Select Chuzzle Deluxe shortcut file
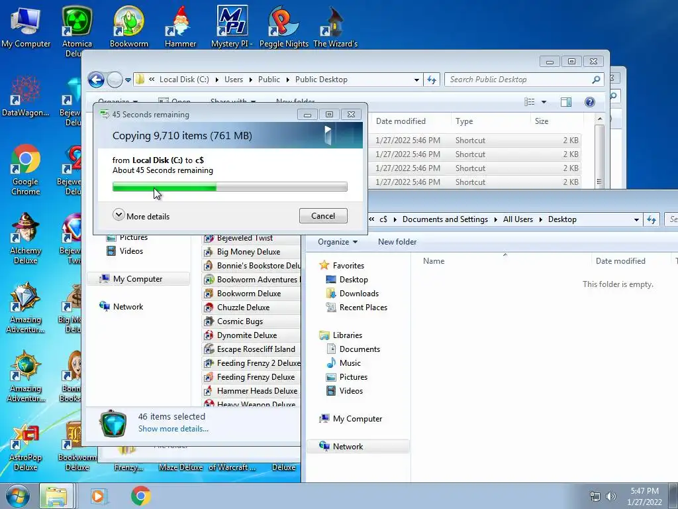 251,308
